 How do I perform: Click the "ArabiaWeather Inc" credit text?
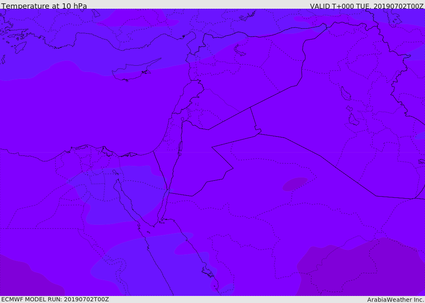coord(396,300)
